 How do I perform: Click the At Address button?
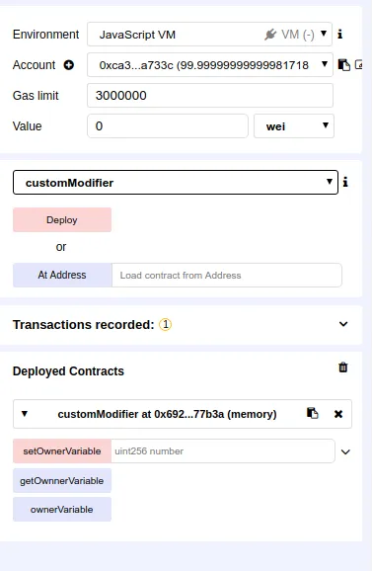pos(62,275)
